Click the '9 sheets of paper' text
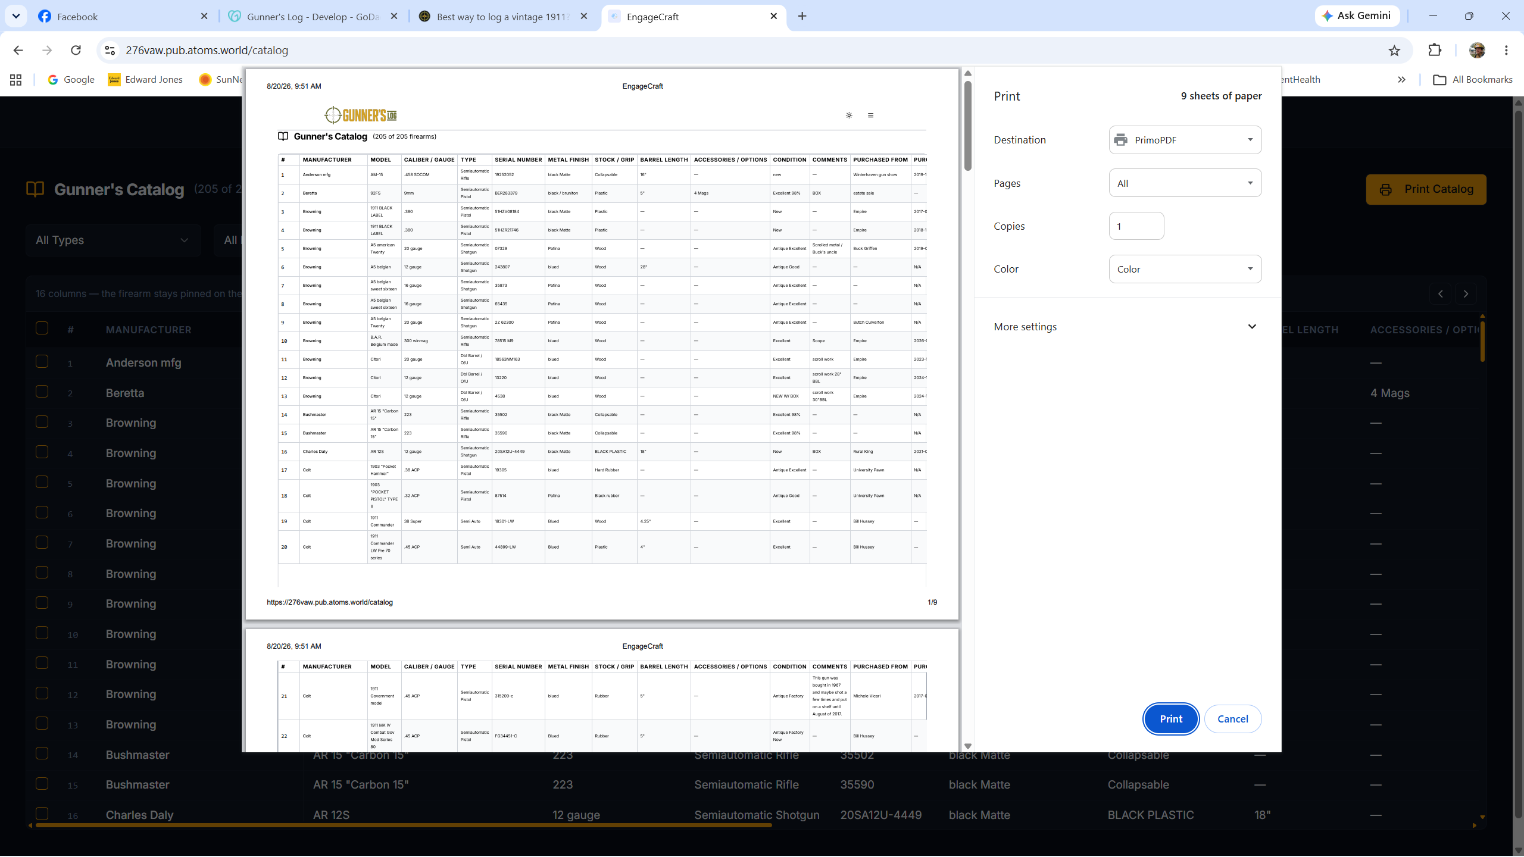This screenshot has width=1524, height=857. [1222, 96]
